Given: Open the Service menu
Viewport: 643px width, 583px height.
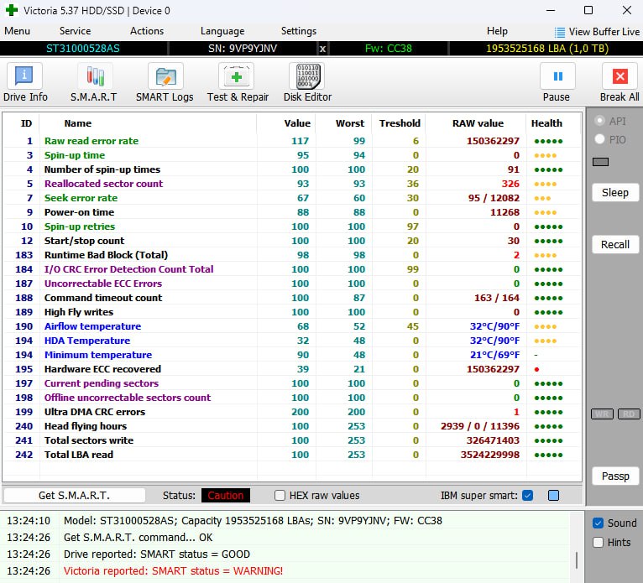Looking at the screenshot, I should click(75, 31).
